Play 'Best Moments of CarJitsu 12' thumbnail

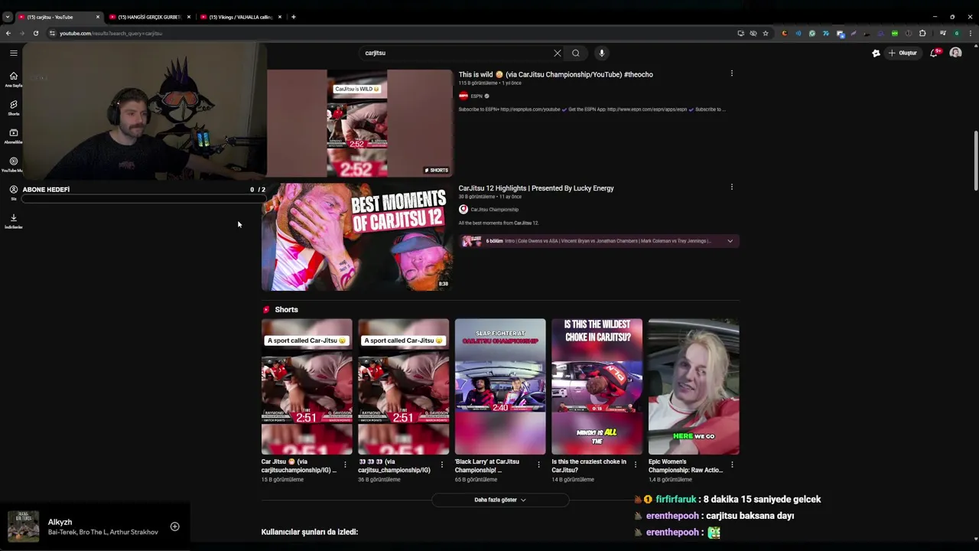point(357,236)
